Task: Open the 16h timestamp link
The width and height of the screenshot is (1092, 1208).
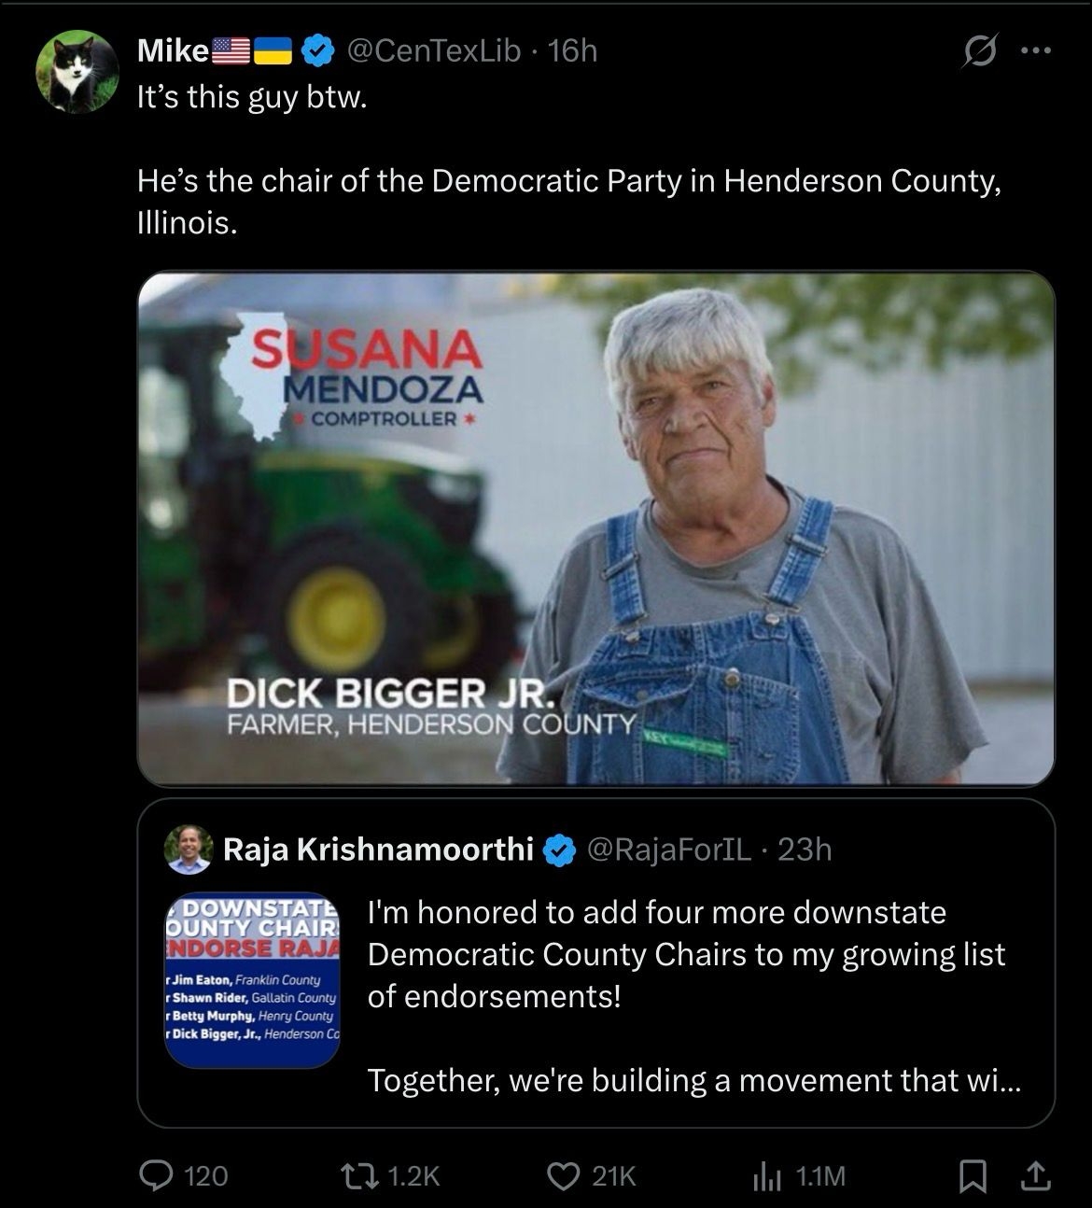Action: [x=573, y=50]
